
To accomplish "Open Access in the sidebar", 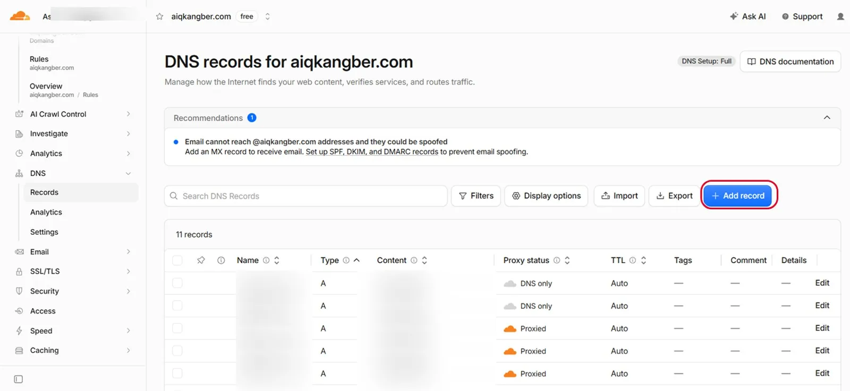I will (x=42, y=311).
